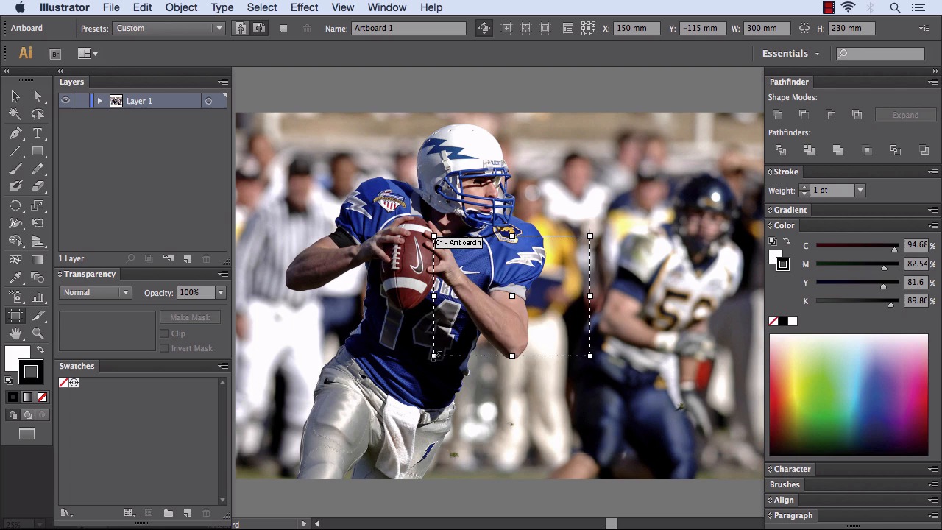Open the Normal blending mode dropdown
The height and width of the screenshot is (530, 942).
click(x=96, y=293)
